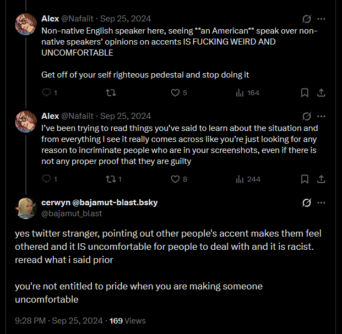Share the first Alex tweet

click(322, 93)
